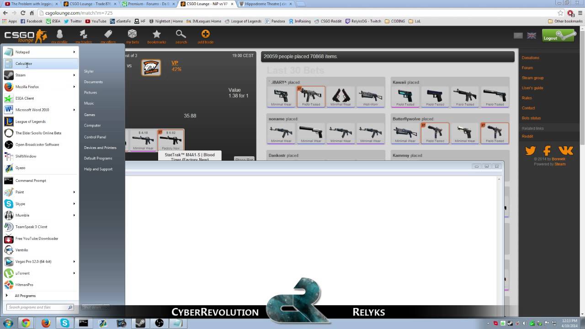Click Skype icon on the taskbar

[x=64, y=323]
